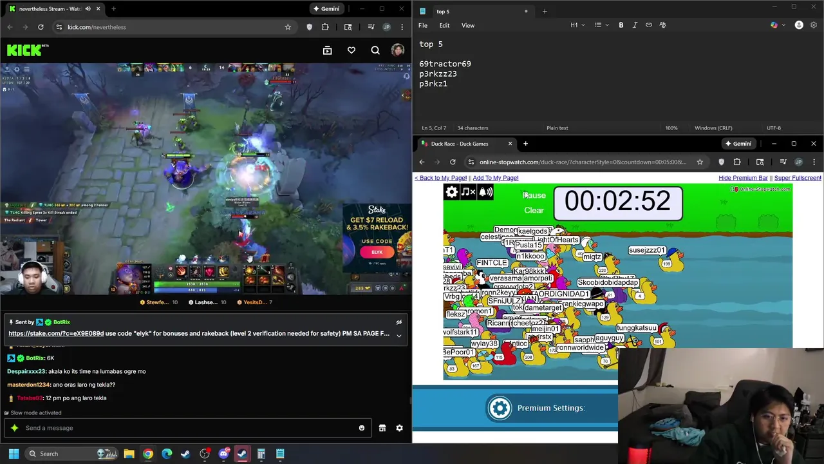
Task: Click Hide Premium Bar link
Action: [743, 178]
